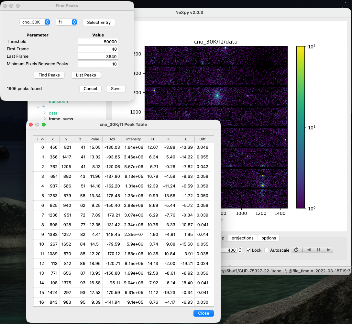Sort peak table by Azi column
This screenshot has height=324, width=352.
[112, 139]
